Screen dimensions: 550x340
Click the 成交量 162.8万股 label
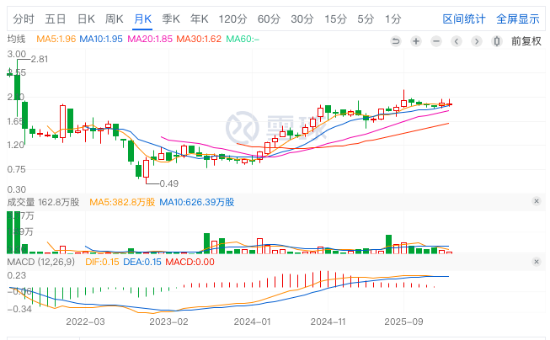click(43, 202)
